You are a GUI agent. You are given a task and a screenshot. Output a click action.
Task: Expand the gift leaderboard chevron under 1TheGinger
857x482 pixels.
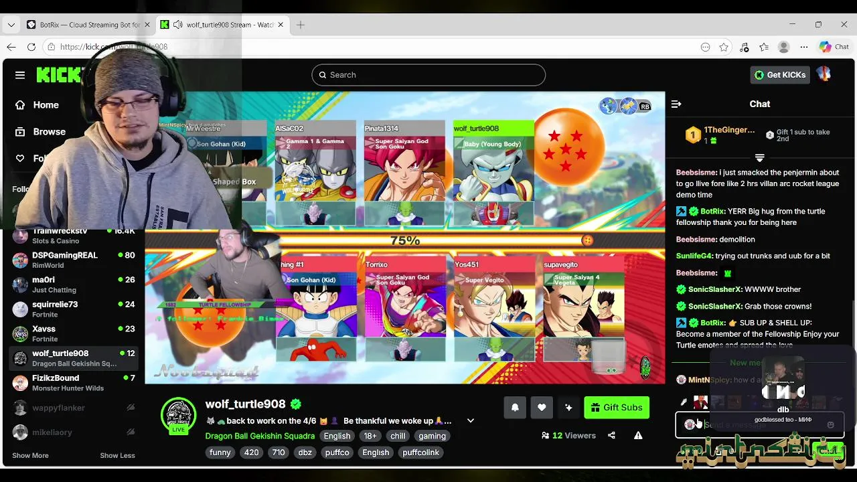(759, 158)
